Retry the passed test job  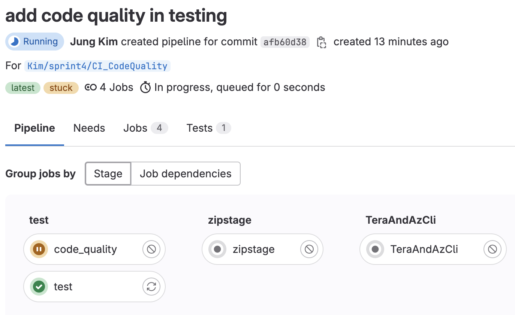151,287
